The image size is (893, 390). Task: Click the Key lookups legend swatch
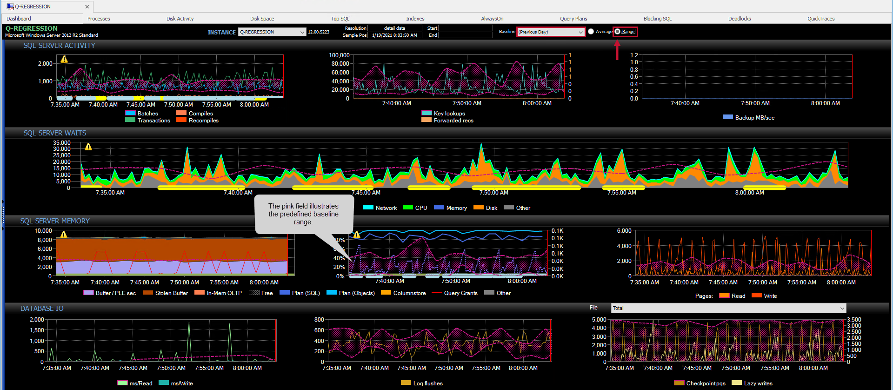coord(427,113)
